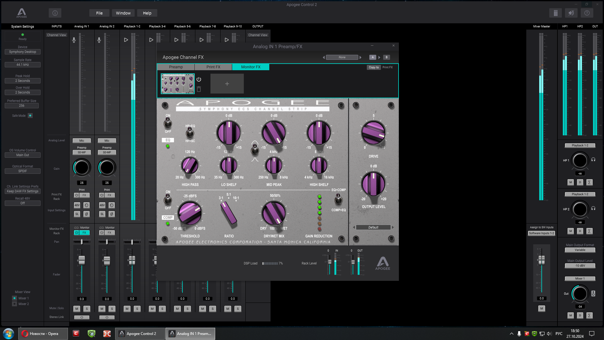
Task: Select Mixer 2 in Mixer View
Action: tap(14, 304)
